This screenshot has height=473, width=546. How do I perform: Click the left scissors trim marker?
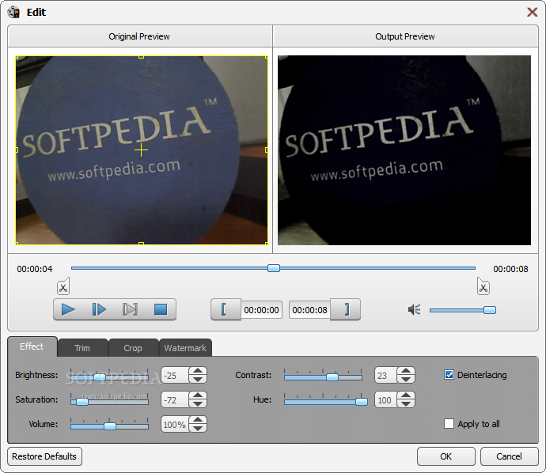click(63, 286)
